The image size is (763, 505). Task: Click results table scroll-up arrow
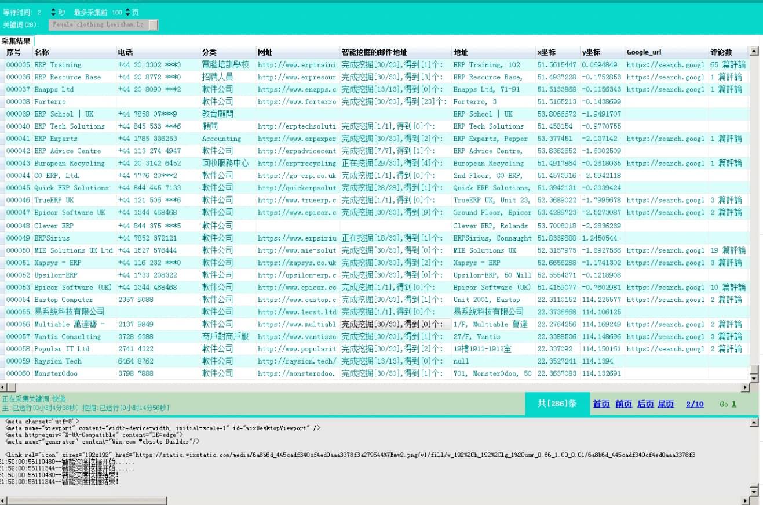754,51
